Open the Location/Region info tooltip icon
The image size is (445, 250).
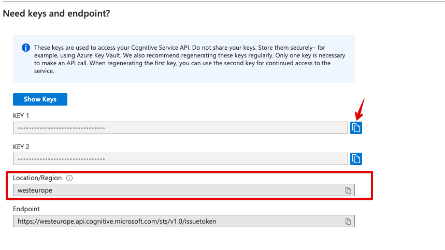(69, 178)
